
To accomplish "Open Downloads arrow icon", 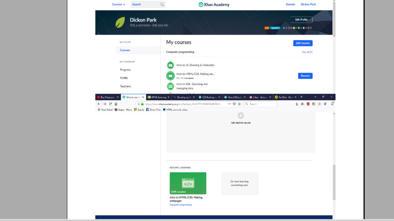I will [x=297, y=104].
